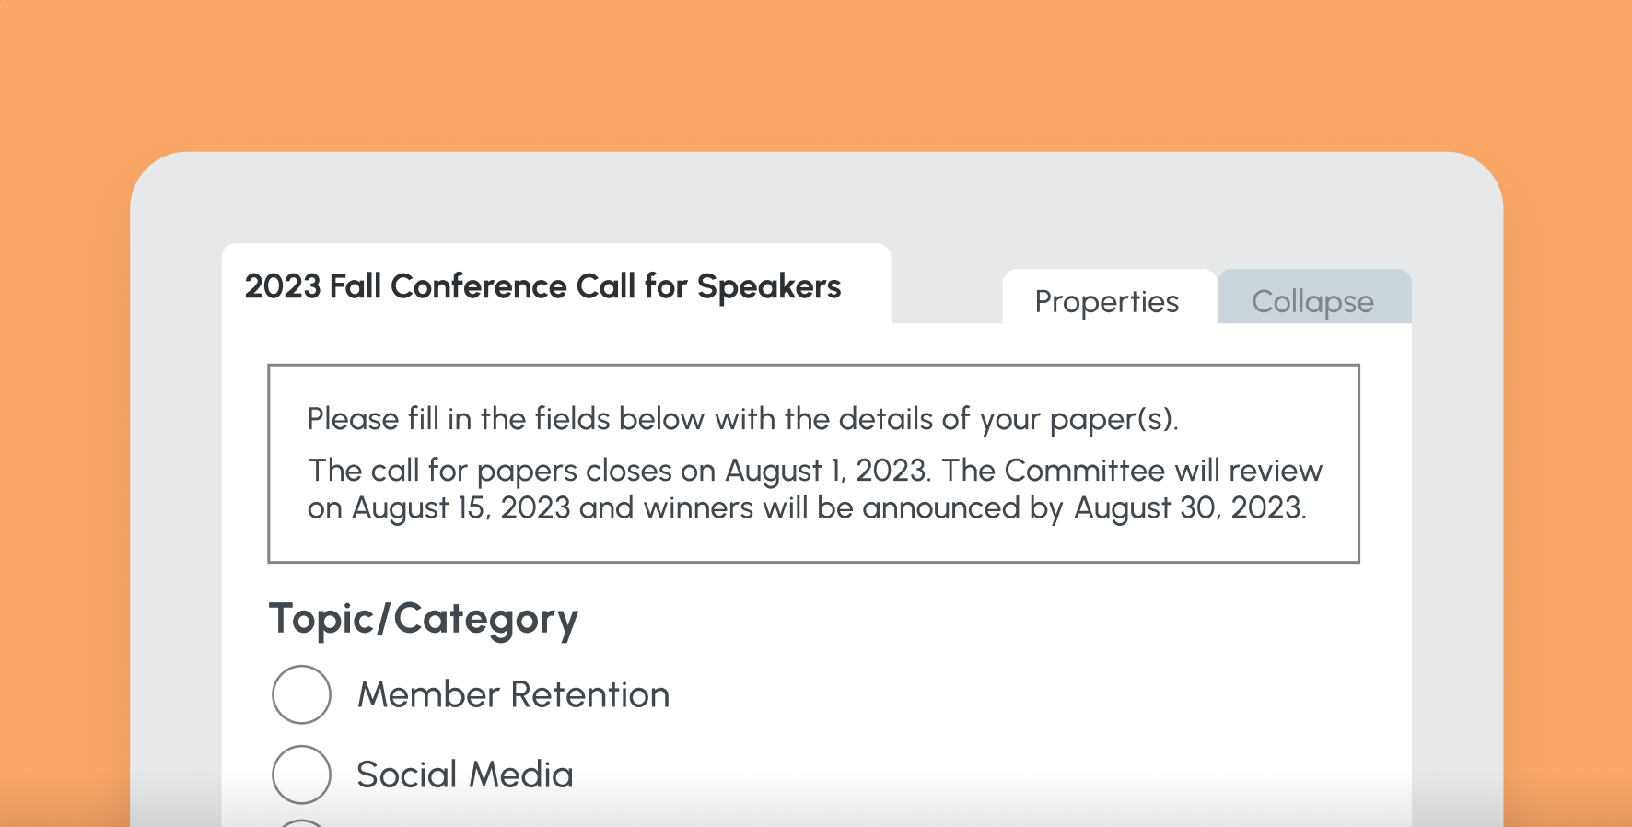1632x827 pixels.
Task: Open the Properties tab
Action: coord(1106,301)
